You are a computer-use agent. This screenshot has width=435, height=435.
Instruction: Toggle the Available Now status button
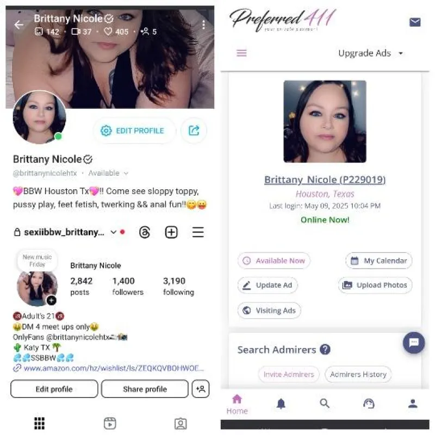click(x=274, y=260)
